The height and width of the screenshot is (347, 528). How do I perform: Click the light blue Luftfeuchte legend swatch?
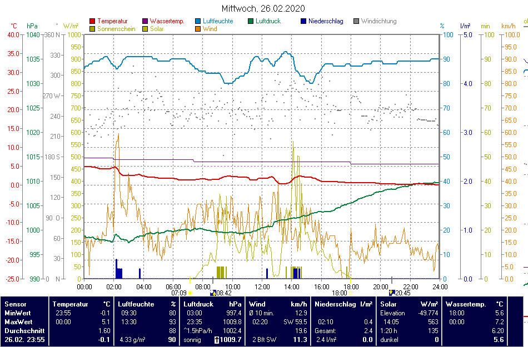(x=198, y=21)
